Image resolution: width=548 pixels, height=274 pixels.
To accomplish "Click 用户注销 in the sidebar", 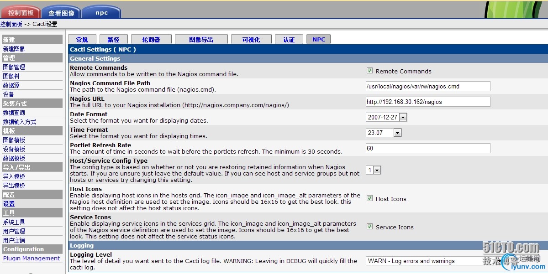I will click(x=14, y=240).
